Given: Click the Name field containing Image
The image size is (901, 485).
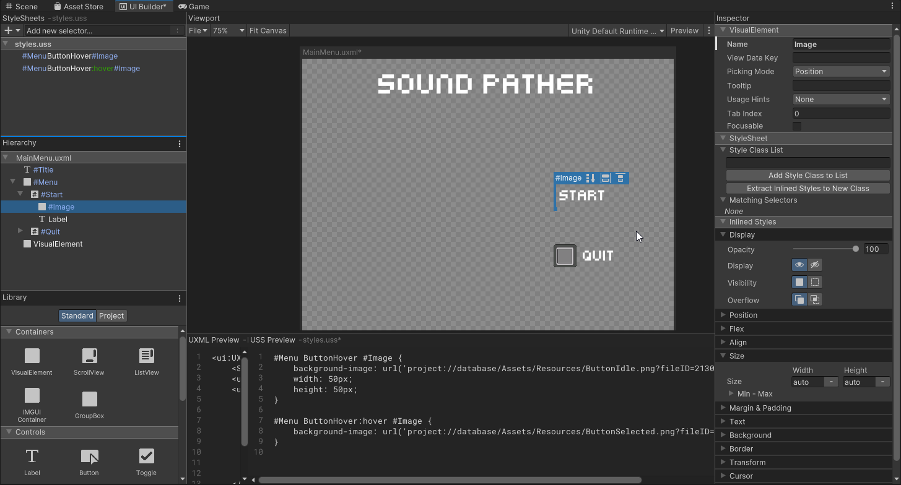Looking at the screenshot, I should tap(840, 44).
